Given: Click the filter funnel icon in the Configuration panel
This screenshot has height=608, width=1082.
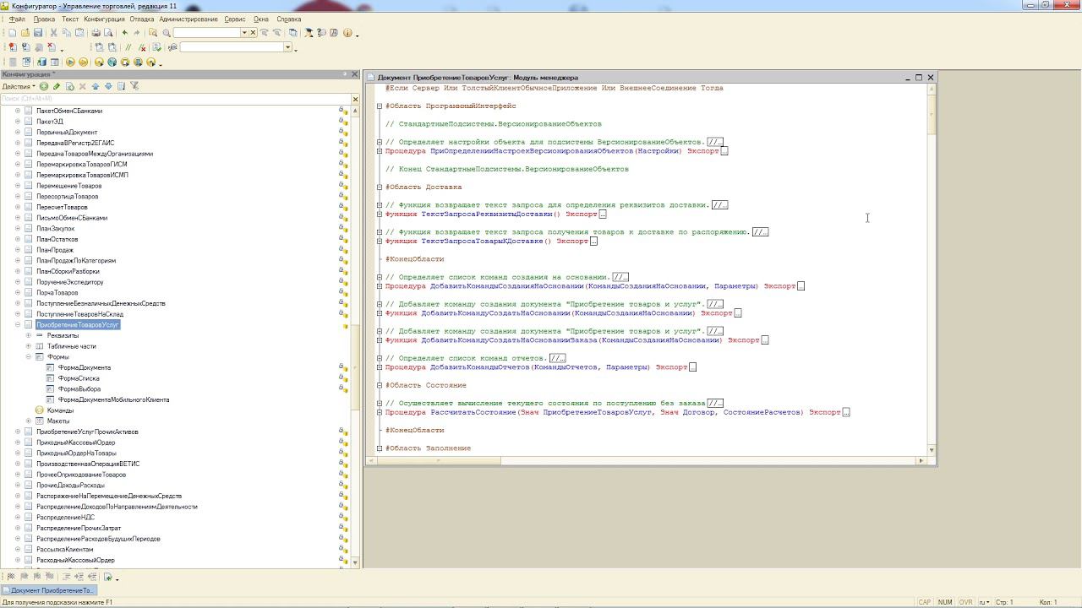Looking at the screenshot, I should 134,86.
